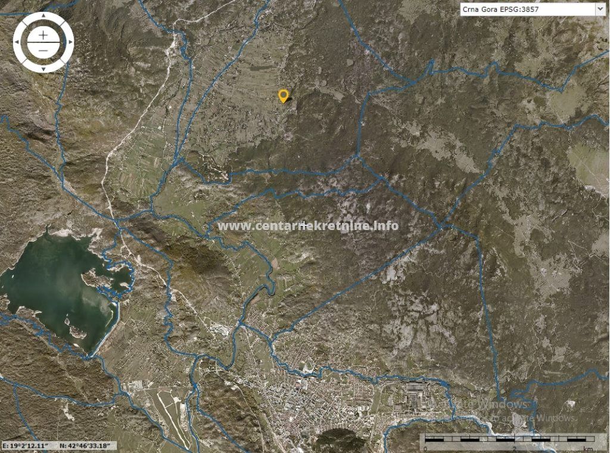Click the orange location pin marker

[x=284, y=95]
